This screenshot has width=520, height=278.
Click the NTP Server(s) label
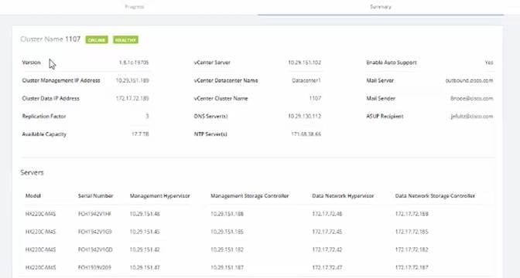pyautogui.click(x=210, y=134)
